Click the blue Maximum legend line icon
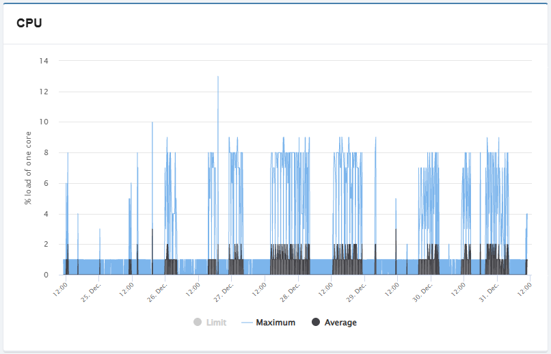Screen dimensions: 551x354 pyautogui.click(x=247, y=323)
